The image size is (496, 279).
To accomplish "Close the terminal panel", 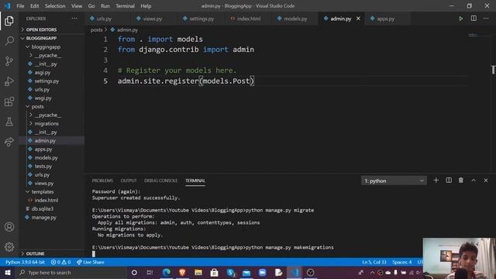I will (x=486, y=181).
